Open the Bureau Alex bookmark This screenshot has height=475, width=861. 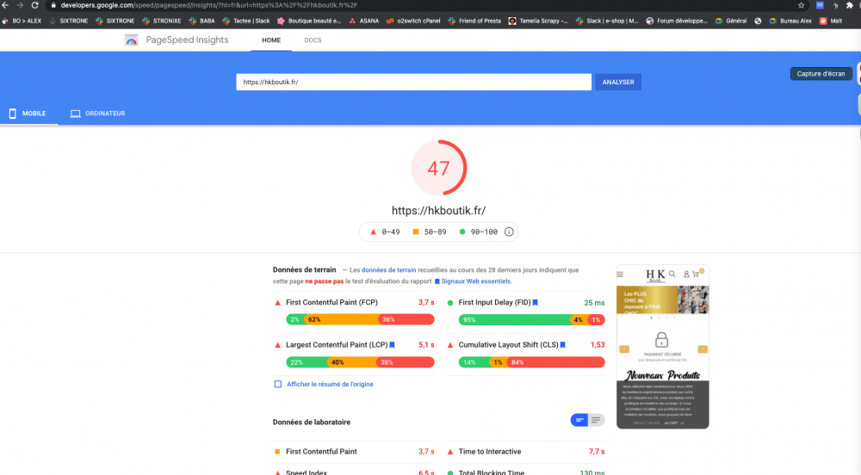point(790,21)
